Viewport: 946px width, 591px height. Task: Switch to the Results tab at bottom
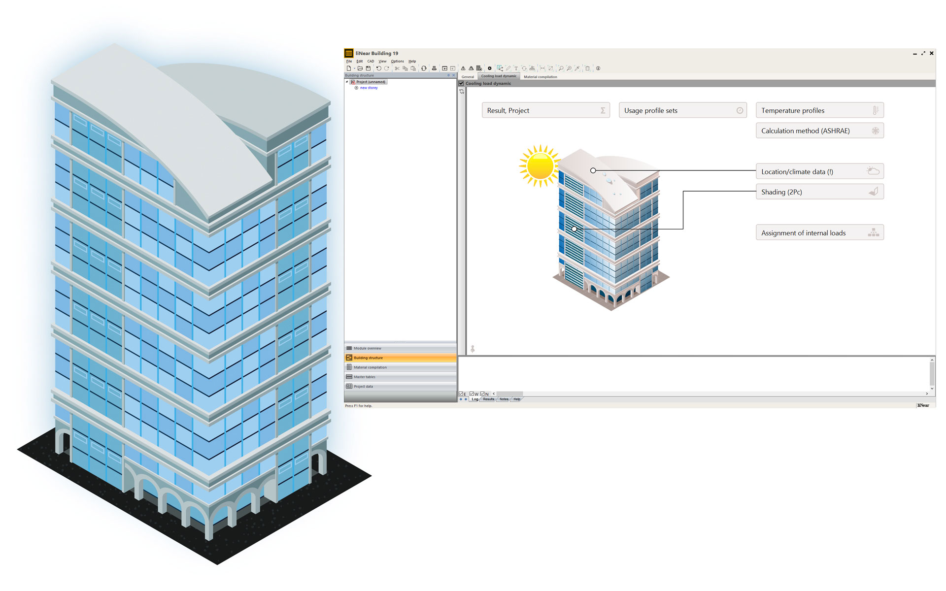coord(488,399)
